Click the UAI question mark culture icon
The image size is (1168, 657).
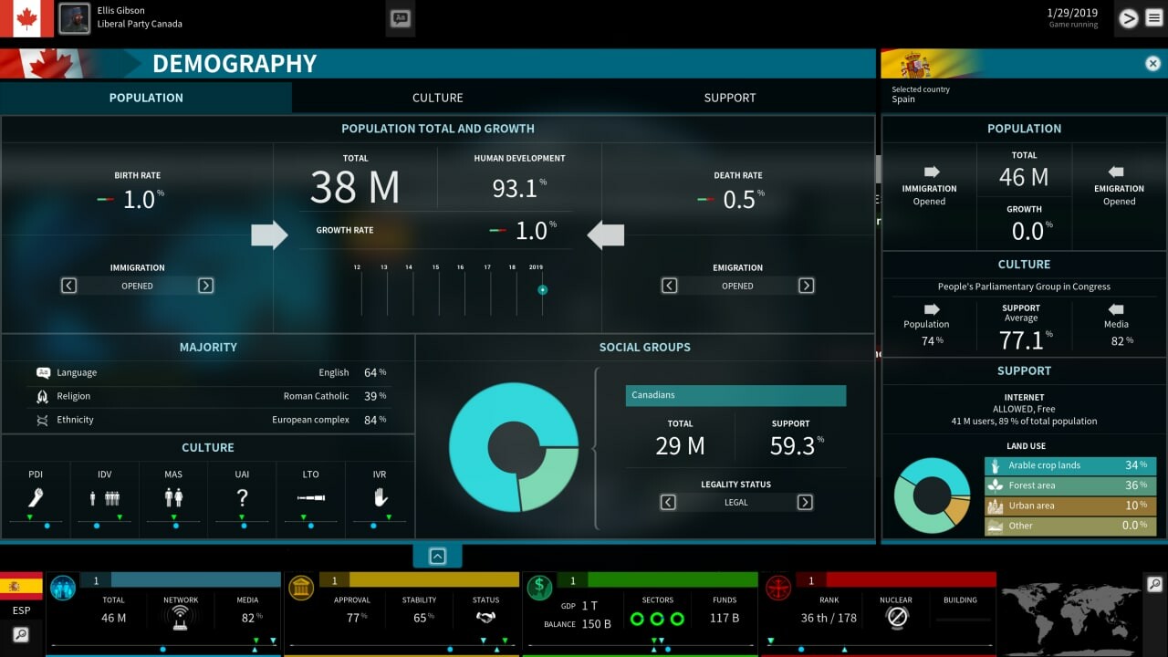(x=241, y=497)
